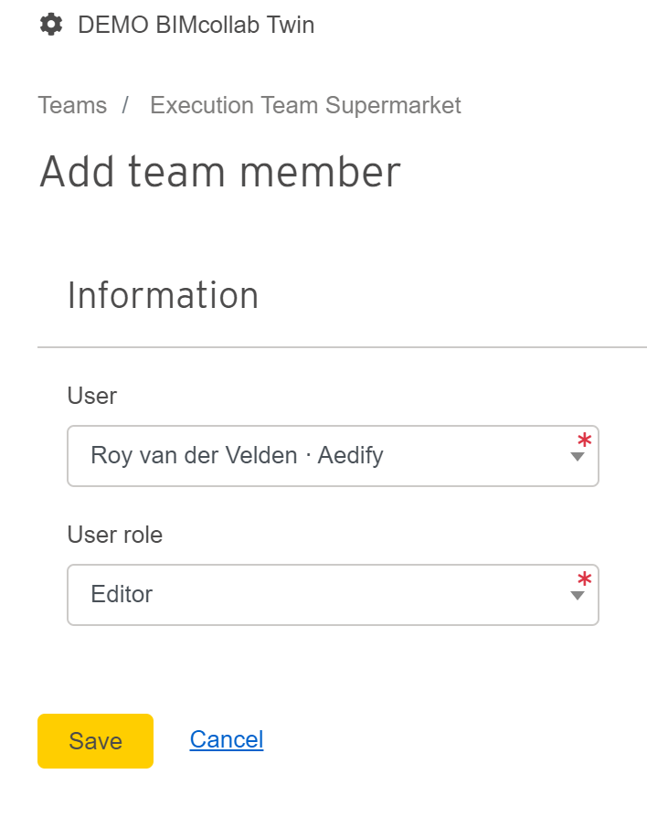This screenshot has width=647, height=838.
Task: Go back to Teams breadcrumb
Action: 72,105
